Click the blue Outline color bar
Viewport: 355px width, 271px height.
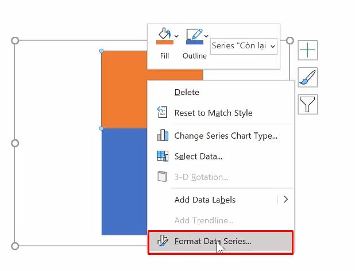[x=194, y=42]
